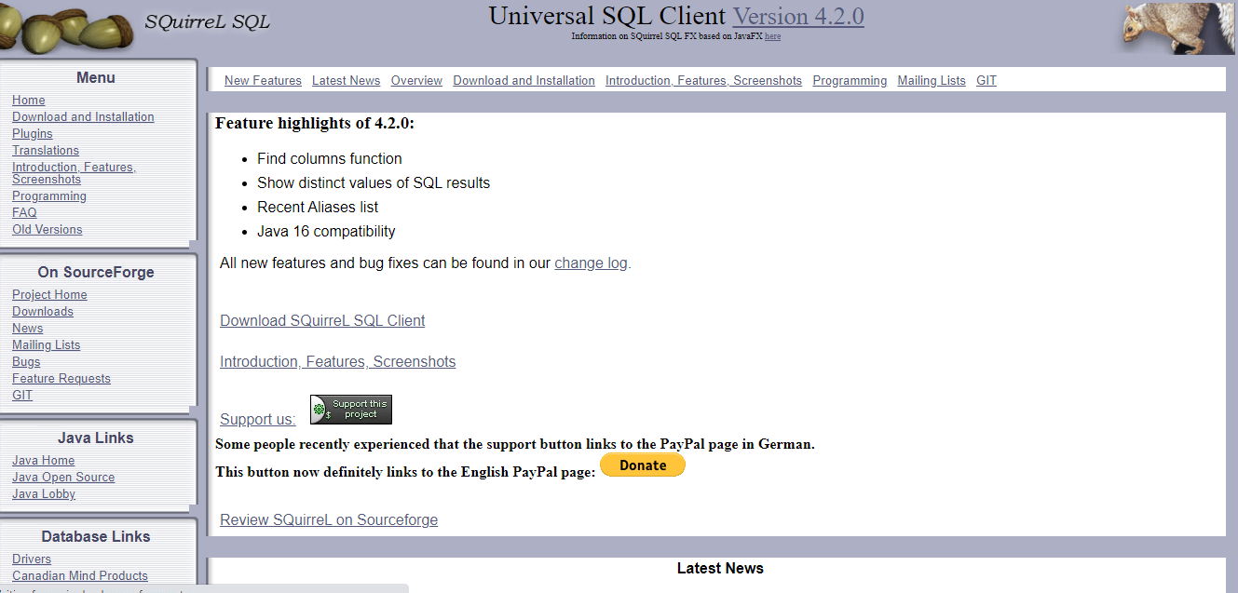The height and width of the screenshot is (593, 1238).
Task: Open FAQ in sidebar Menu
Action: click(x=24, y=213)
